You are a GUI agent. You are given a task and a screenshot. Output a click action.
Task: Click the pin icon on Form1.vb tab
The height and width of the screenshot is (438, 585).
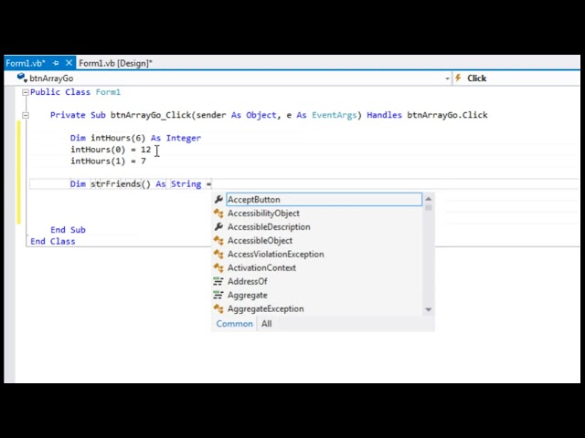click(56, 63)
